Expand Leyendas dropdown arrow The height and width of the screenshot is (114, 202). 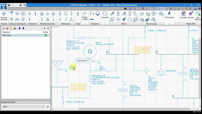pos(105,24)
